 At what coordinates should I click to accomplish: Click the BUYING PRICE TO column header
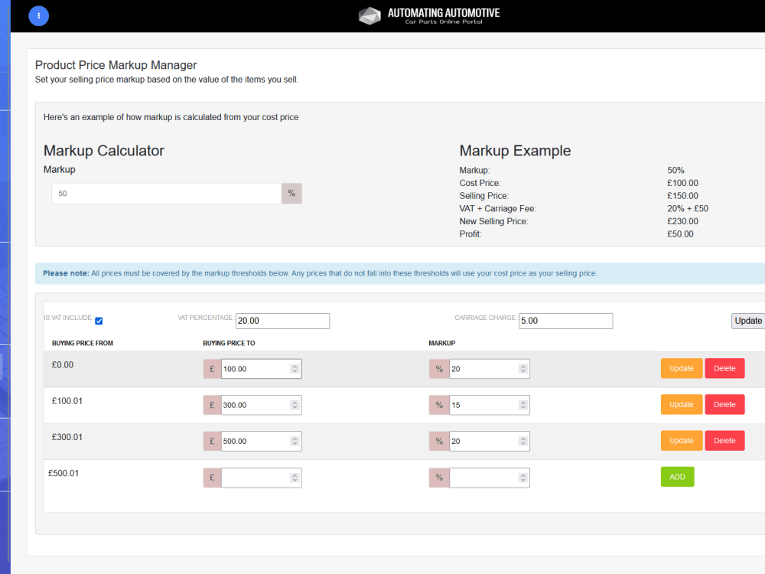229,343
